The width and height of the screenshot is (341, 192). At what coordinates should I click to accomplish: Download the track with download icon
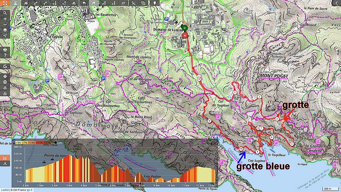tap(5, 163)
